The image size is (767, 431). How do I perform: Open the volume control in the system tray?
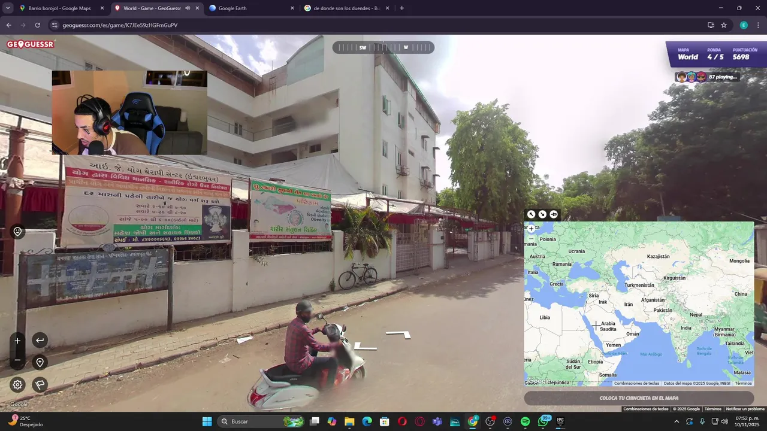click(x=724, y=421)
